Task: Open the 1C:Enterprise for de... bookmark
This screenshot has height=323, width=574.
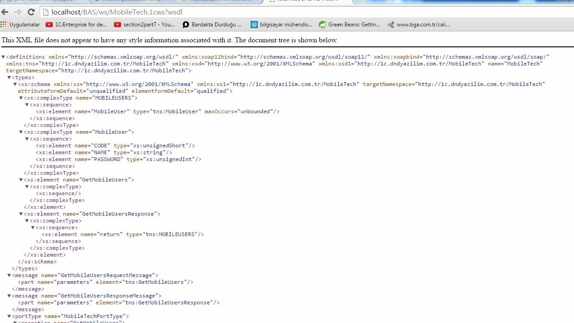Action: (77, 25)
